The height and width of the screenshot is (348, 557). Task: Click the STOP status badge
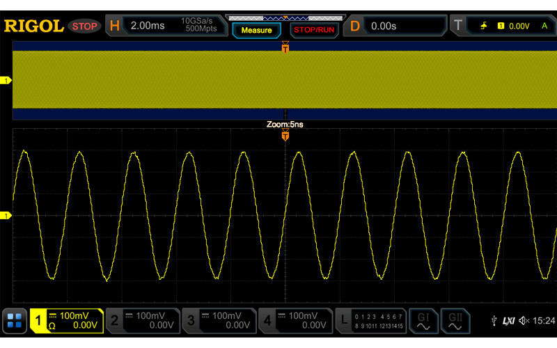click(84, 26)
